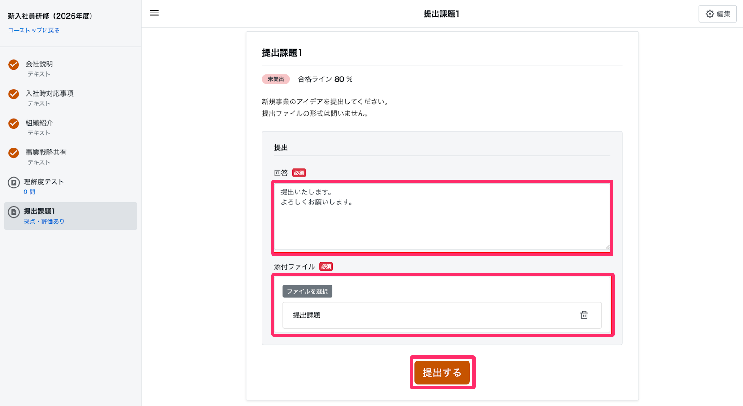Select 提出課題1 in the sidebar

[71, 216]
